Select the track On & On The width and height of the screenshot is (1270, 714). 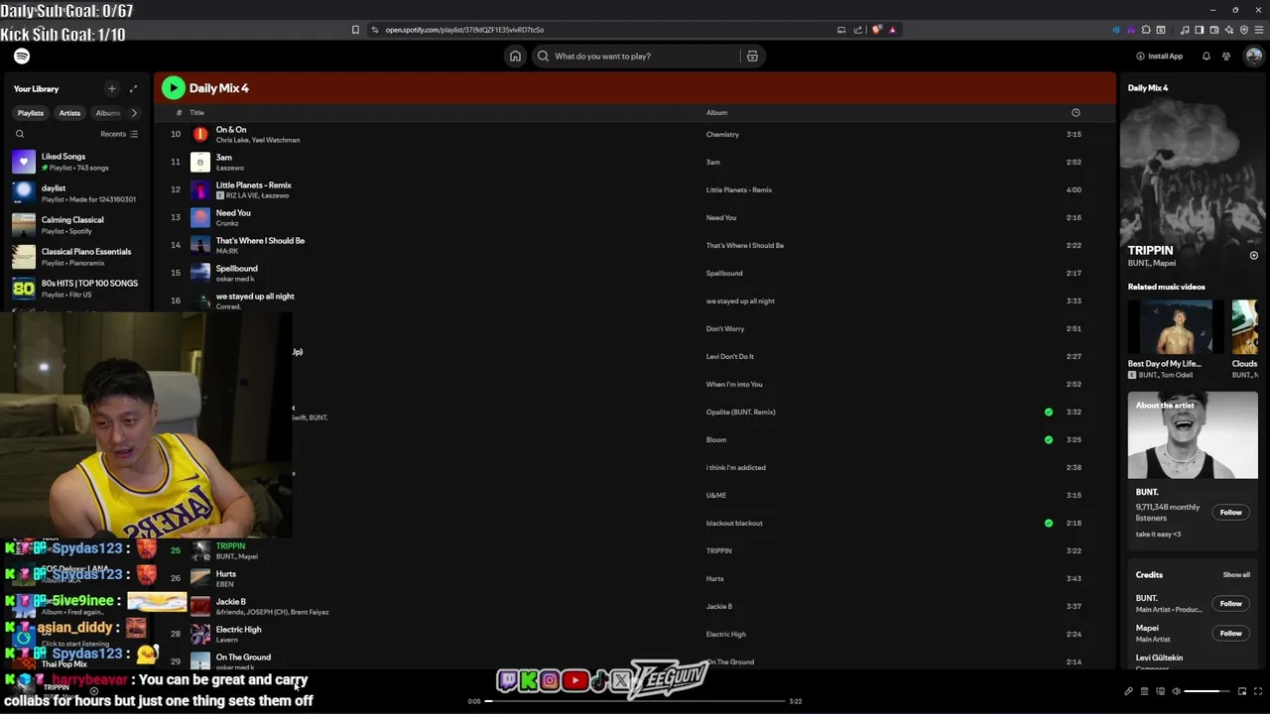click(x=231, y=130)
